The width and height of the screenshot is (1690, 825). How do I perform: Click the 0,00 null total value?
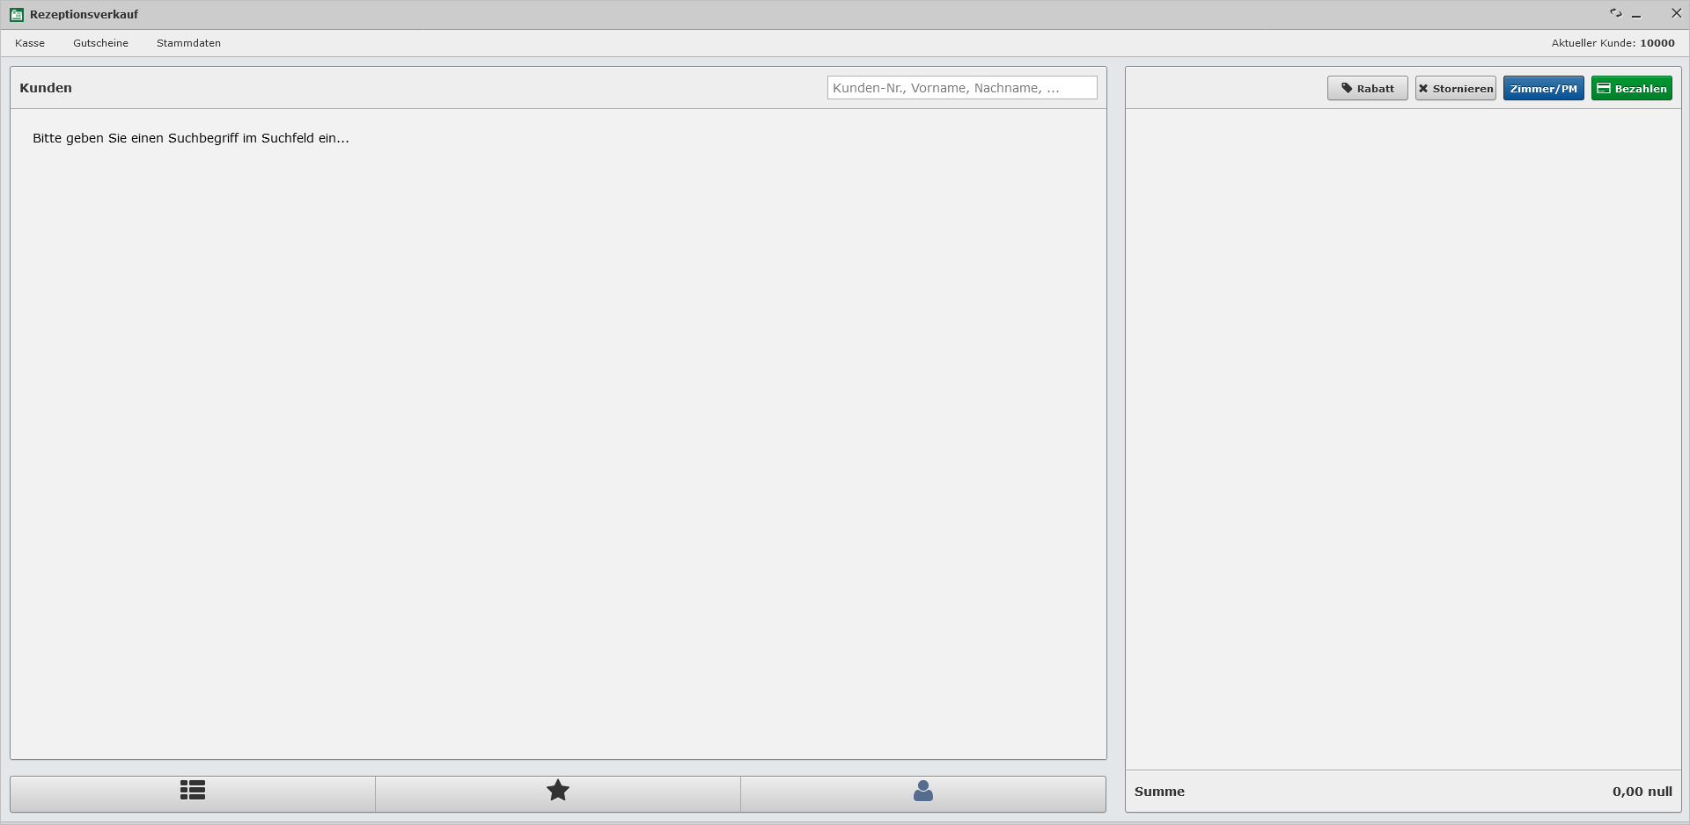[x=1642, y=792]
